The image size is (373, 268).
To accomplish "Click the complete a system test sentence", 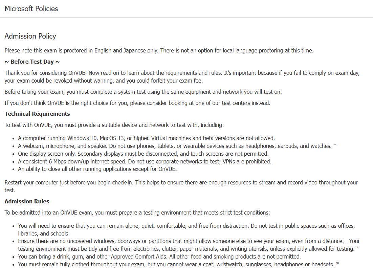I will [143, 92].
